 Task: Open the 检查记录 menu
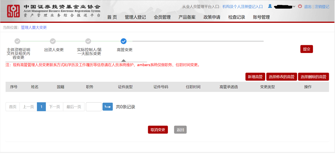(x=237, y=17)
